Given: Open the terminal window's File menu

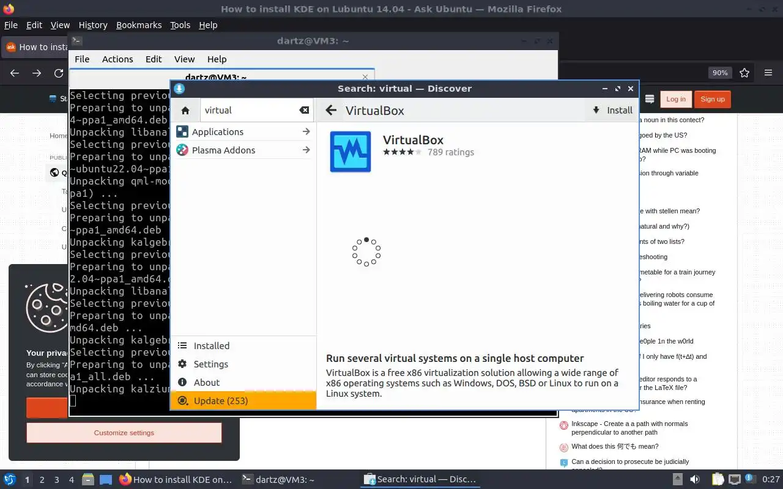Looking at the screenshot, I should click(x=82, y=59).
